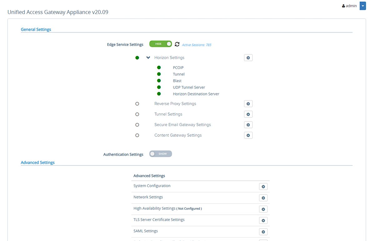
Task: Open Tunnel Settings configuration gear
Action: [248, 114]
